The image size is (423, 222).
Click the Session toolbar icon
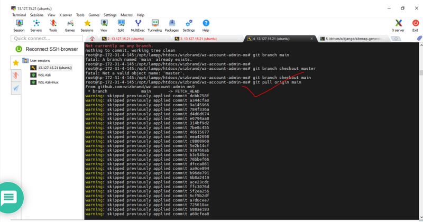coord(19,25)
